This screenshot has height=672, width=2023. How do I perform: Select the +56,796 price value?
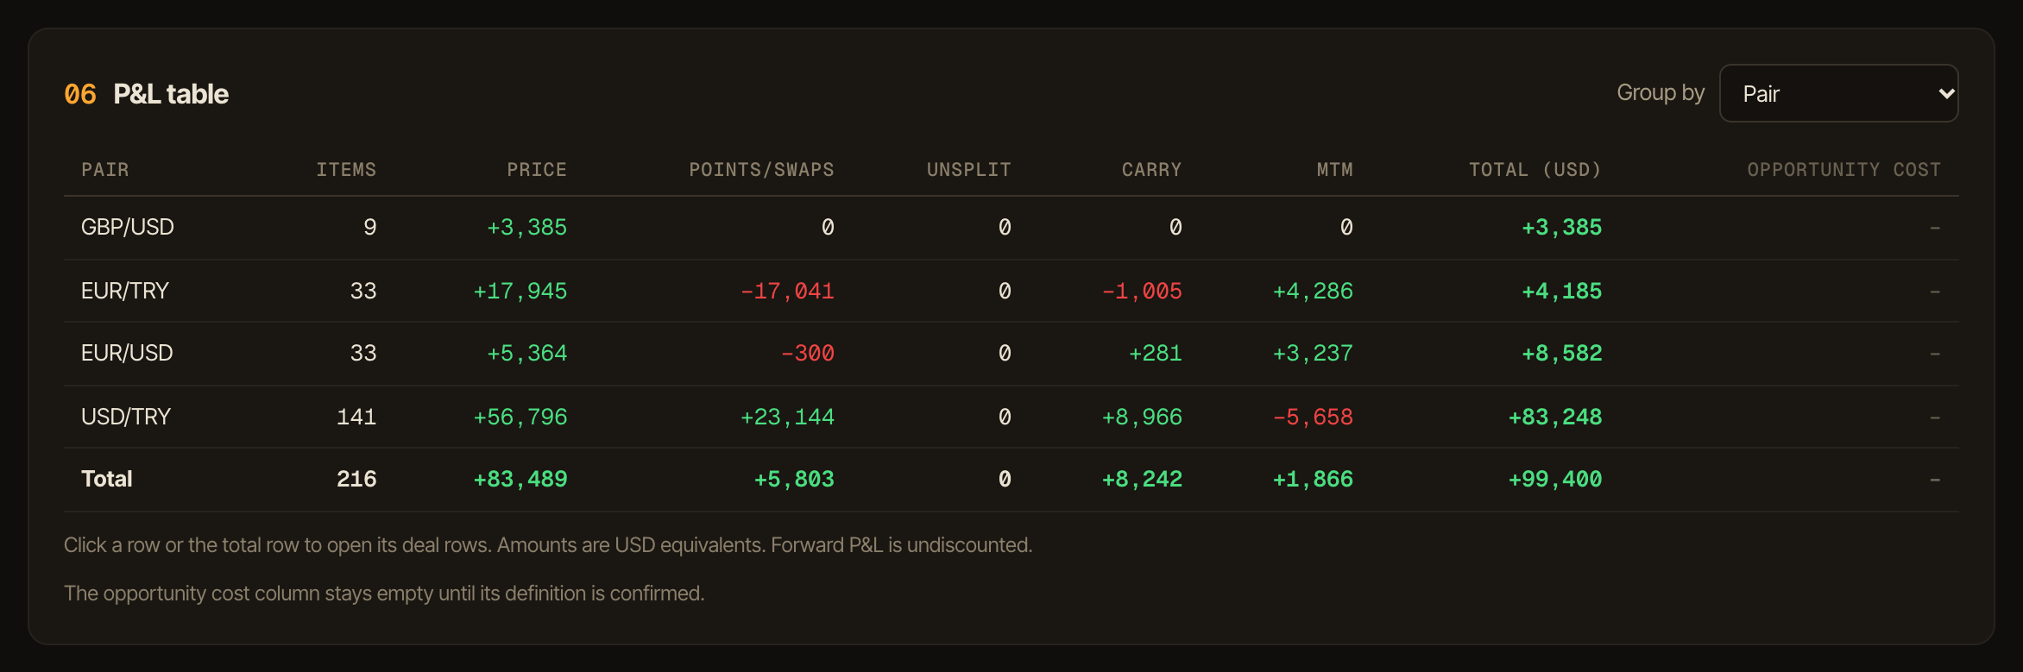pos(520,418)
